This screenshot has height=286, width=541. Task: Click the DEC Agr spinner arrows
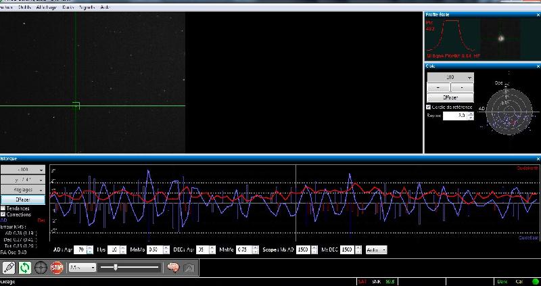pyautogui.click(x=212, y=249)
